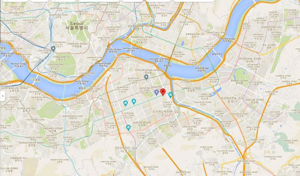The image size is (300, 176).
Task: Click the gray pin near Yongsan-dong
Action: (x=53, y=49)
